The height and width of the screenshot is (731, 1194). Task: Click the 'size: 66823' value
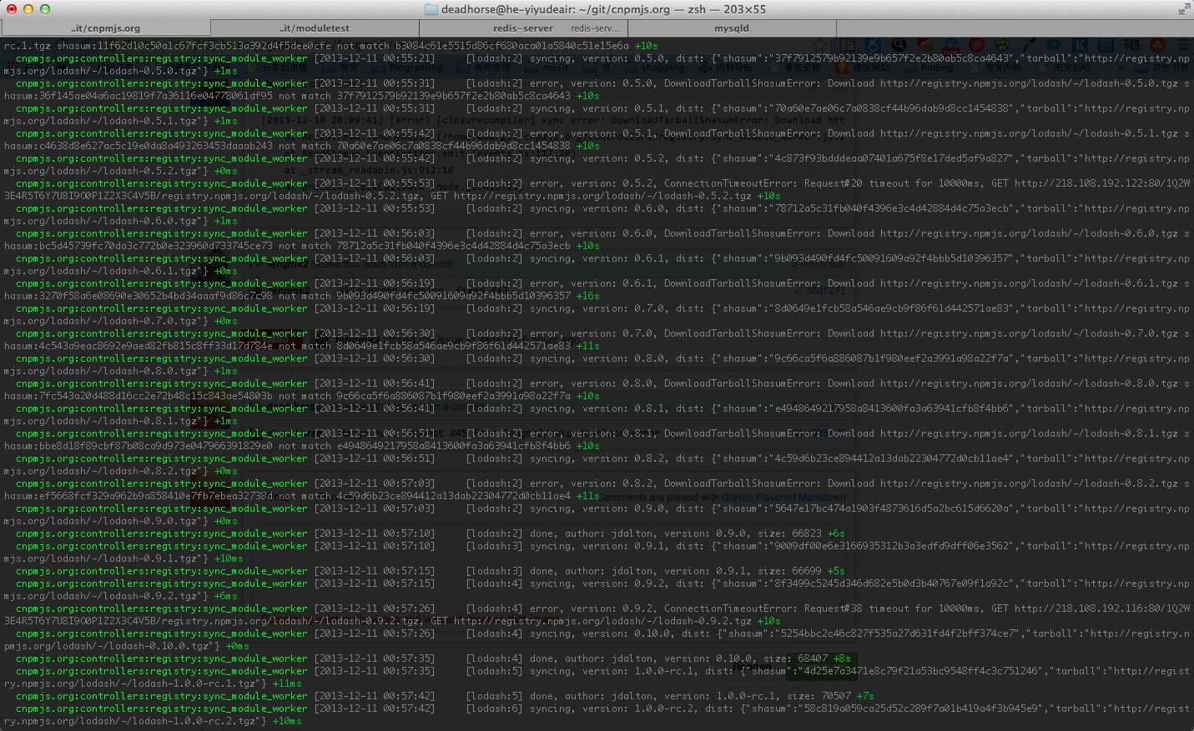789,533
